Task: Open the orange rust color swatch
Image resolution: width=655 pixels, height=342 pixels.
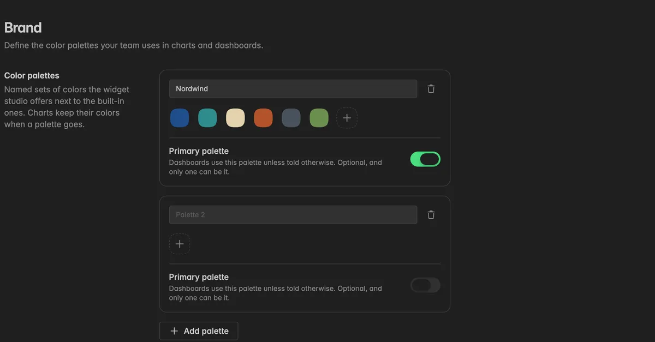Action: tap(263, 118)
